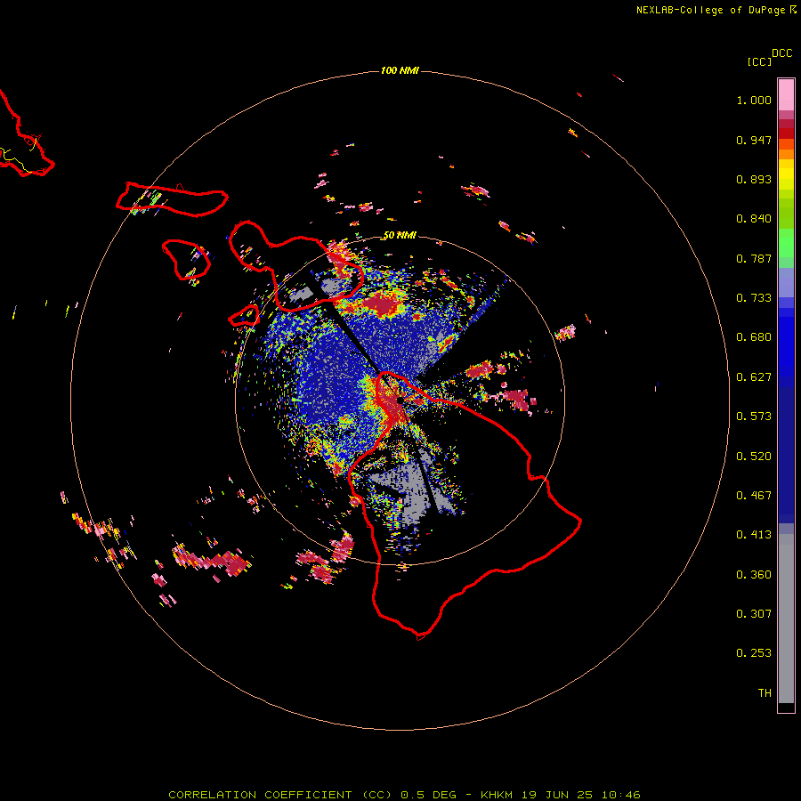The height and width of the screenshot is (801, 801).
Task: Click the 0.307 scale label
Action: pyautogui.click(x=754, y=614)
